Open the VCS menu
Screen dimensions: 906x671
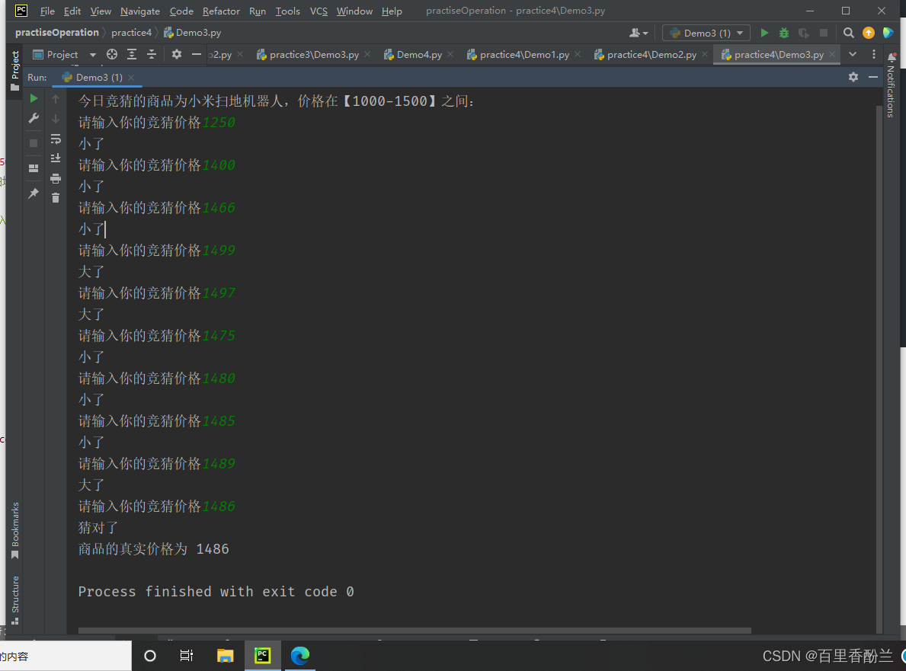(319, 11)
